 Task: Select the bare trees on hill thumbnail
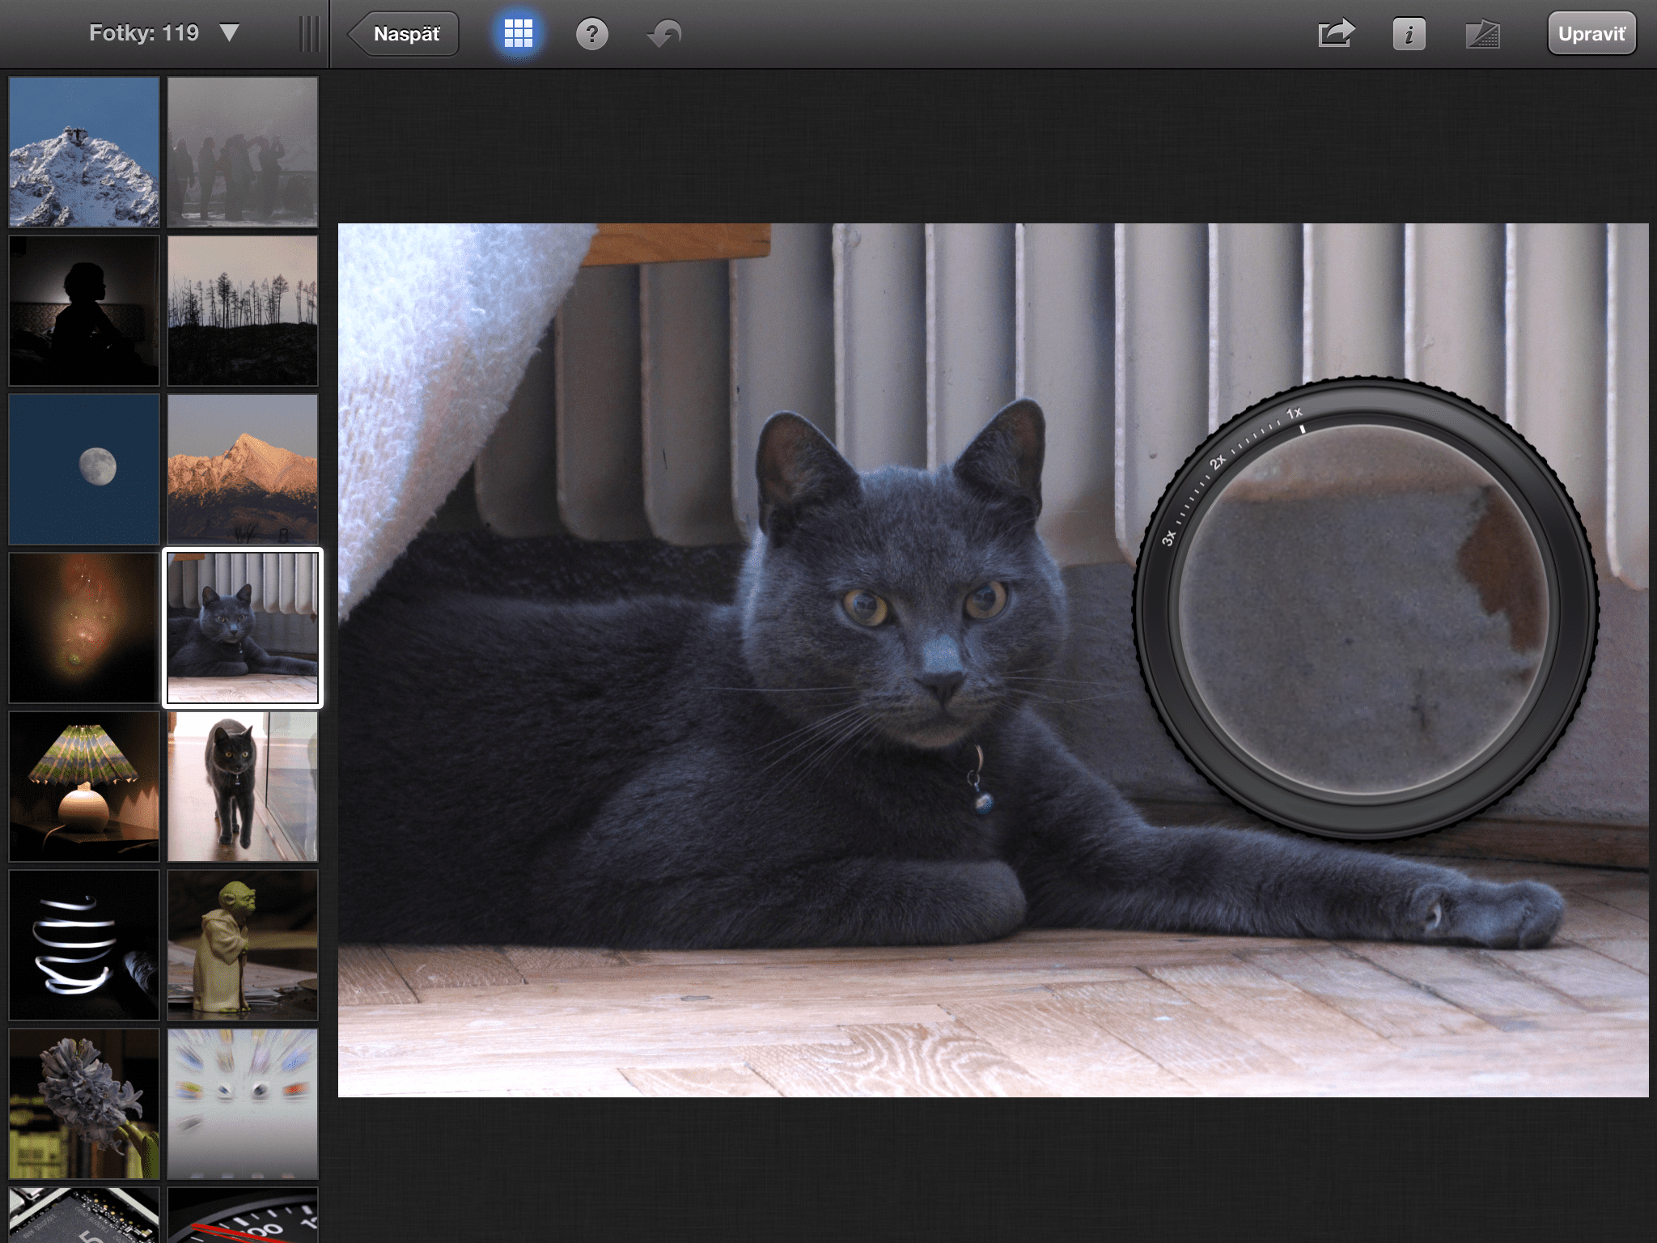click(243, 311)
